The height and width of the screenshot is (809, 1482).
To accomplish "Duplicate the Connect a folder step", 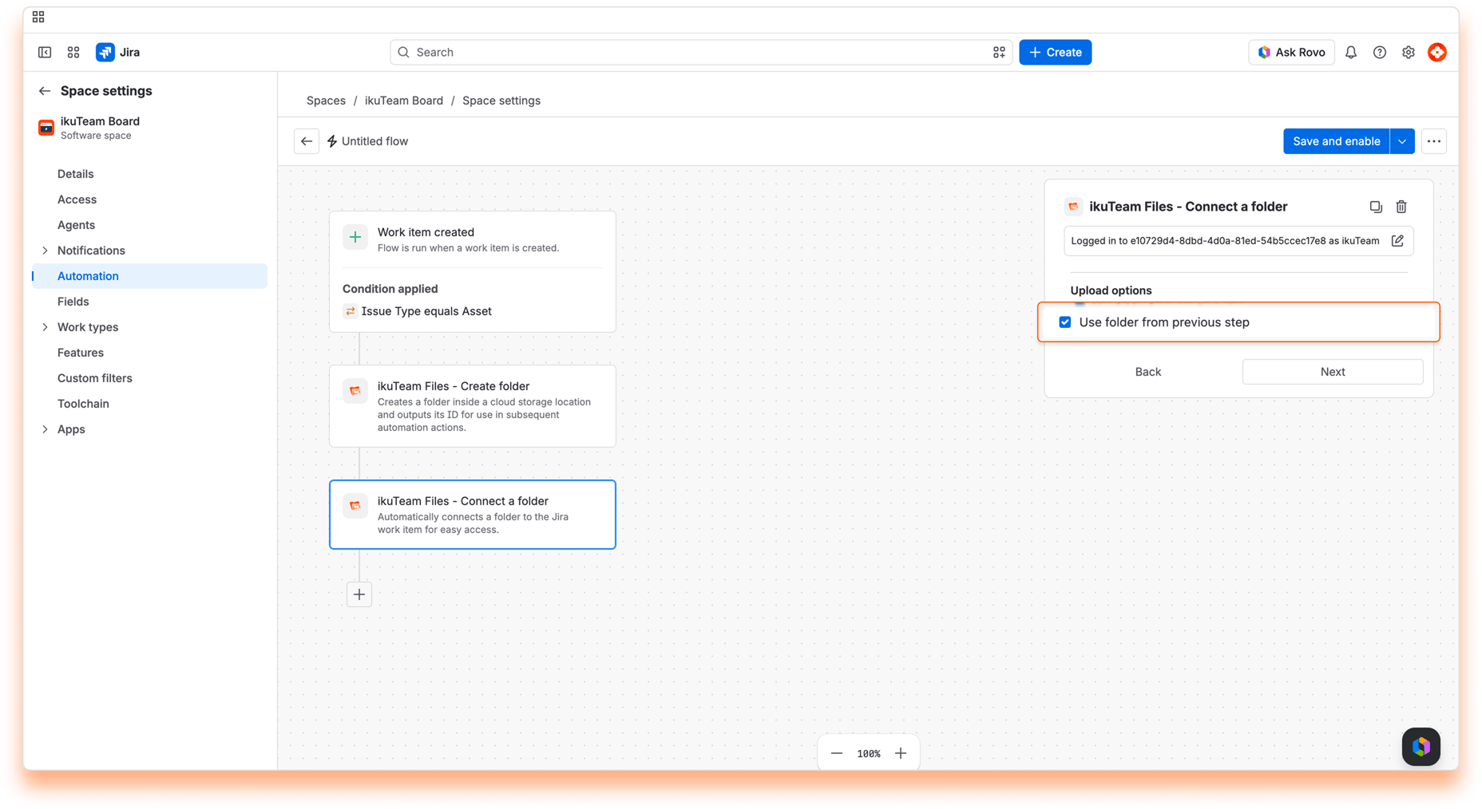I will 1376,207.
